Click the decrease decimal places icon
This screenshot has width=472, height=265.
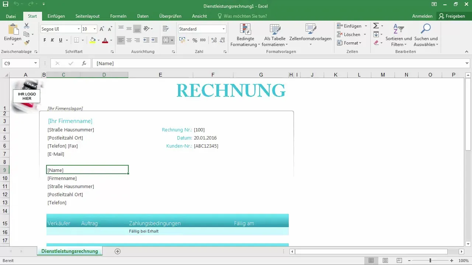(222, 40)
